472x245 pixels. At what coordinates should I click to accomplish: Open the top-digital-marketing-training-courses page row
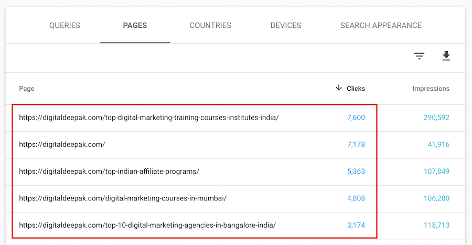pos(235,118)
